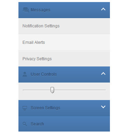Screen dimensions: 127x136
Task: Click the Screen Settings monitor icon
Action: (x=25, y=108)
